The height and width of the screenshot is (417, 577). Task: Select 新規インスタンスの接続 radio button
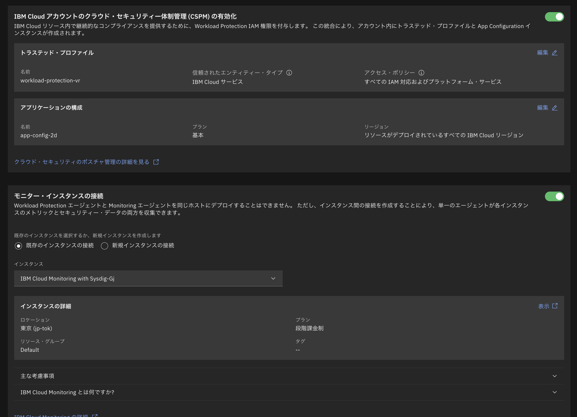[x=104, y=246]
